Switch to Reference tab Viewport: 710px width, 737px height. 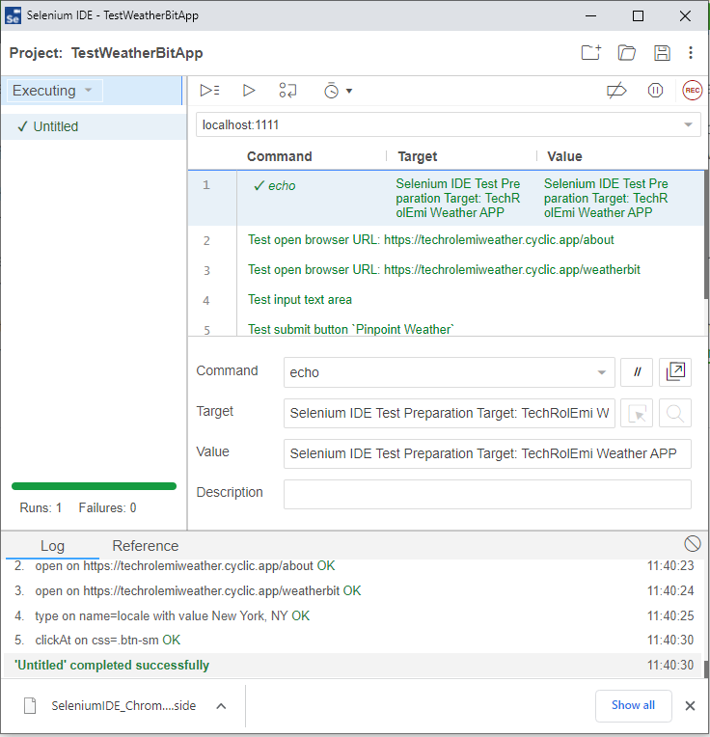pos(146,545)
